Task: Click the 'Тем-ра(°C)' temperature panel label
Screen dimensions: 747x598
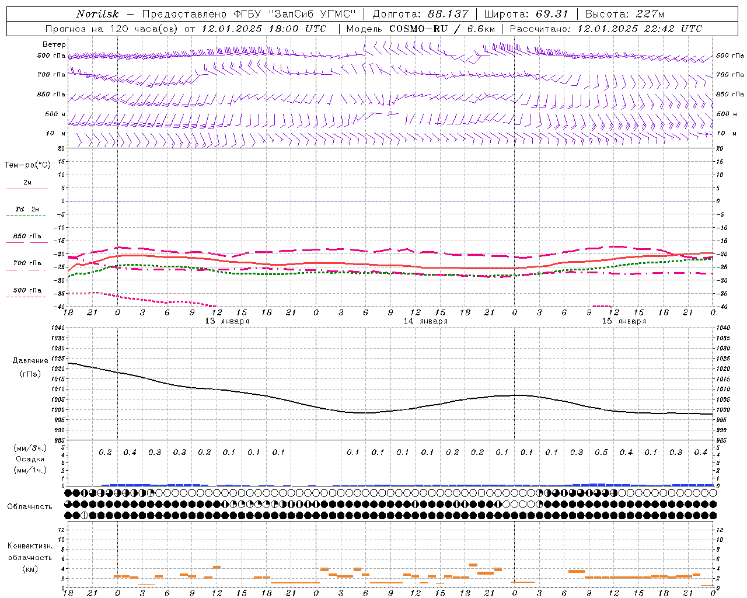Action: (27, 165)
